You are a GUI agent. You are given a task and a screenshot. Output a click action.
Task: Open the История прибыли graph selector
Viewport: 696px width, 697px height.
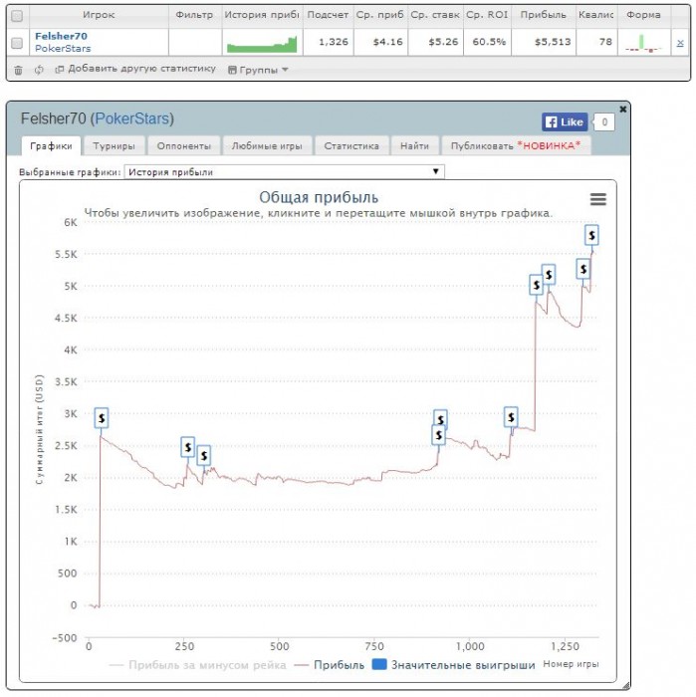coord(285,172)
